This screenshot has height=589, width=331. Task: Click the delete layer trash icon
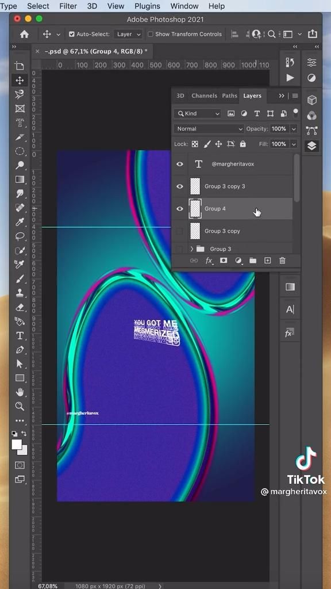282,261
